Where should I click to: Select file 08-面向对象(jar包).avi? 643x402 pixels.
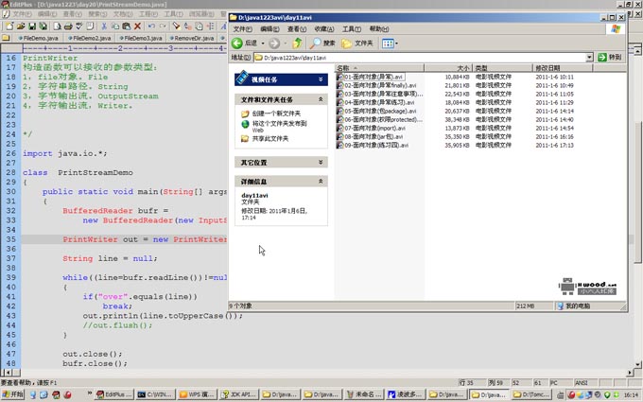pyautogui.click(x=374, y=136)
